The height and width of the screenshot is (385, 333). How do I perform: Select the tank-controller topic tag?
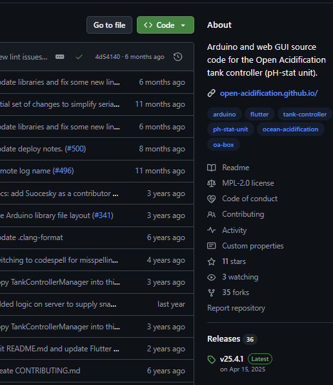coord(305,114)
